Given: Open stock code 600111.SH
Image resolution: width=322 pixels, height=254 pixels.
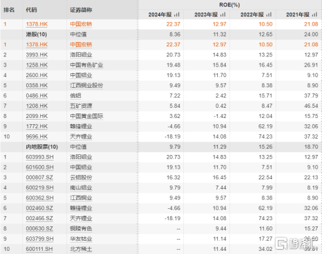Looking at the screenshot, I should click(x=40, y=249).
